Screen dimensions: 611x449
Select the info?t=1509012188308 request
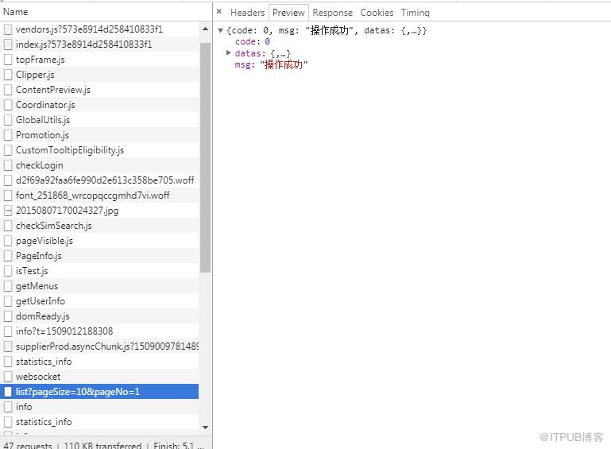(x=101, y=331)
